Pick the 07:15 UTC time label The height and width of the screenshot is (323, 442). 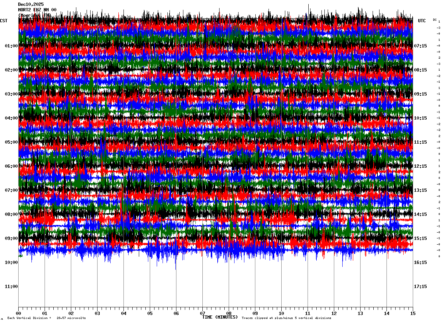point(420,46)
